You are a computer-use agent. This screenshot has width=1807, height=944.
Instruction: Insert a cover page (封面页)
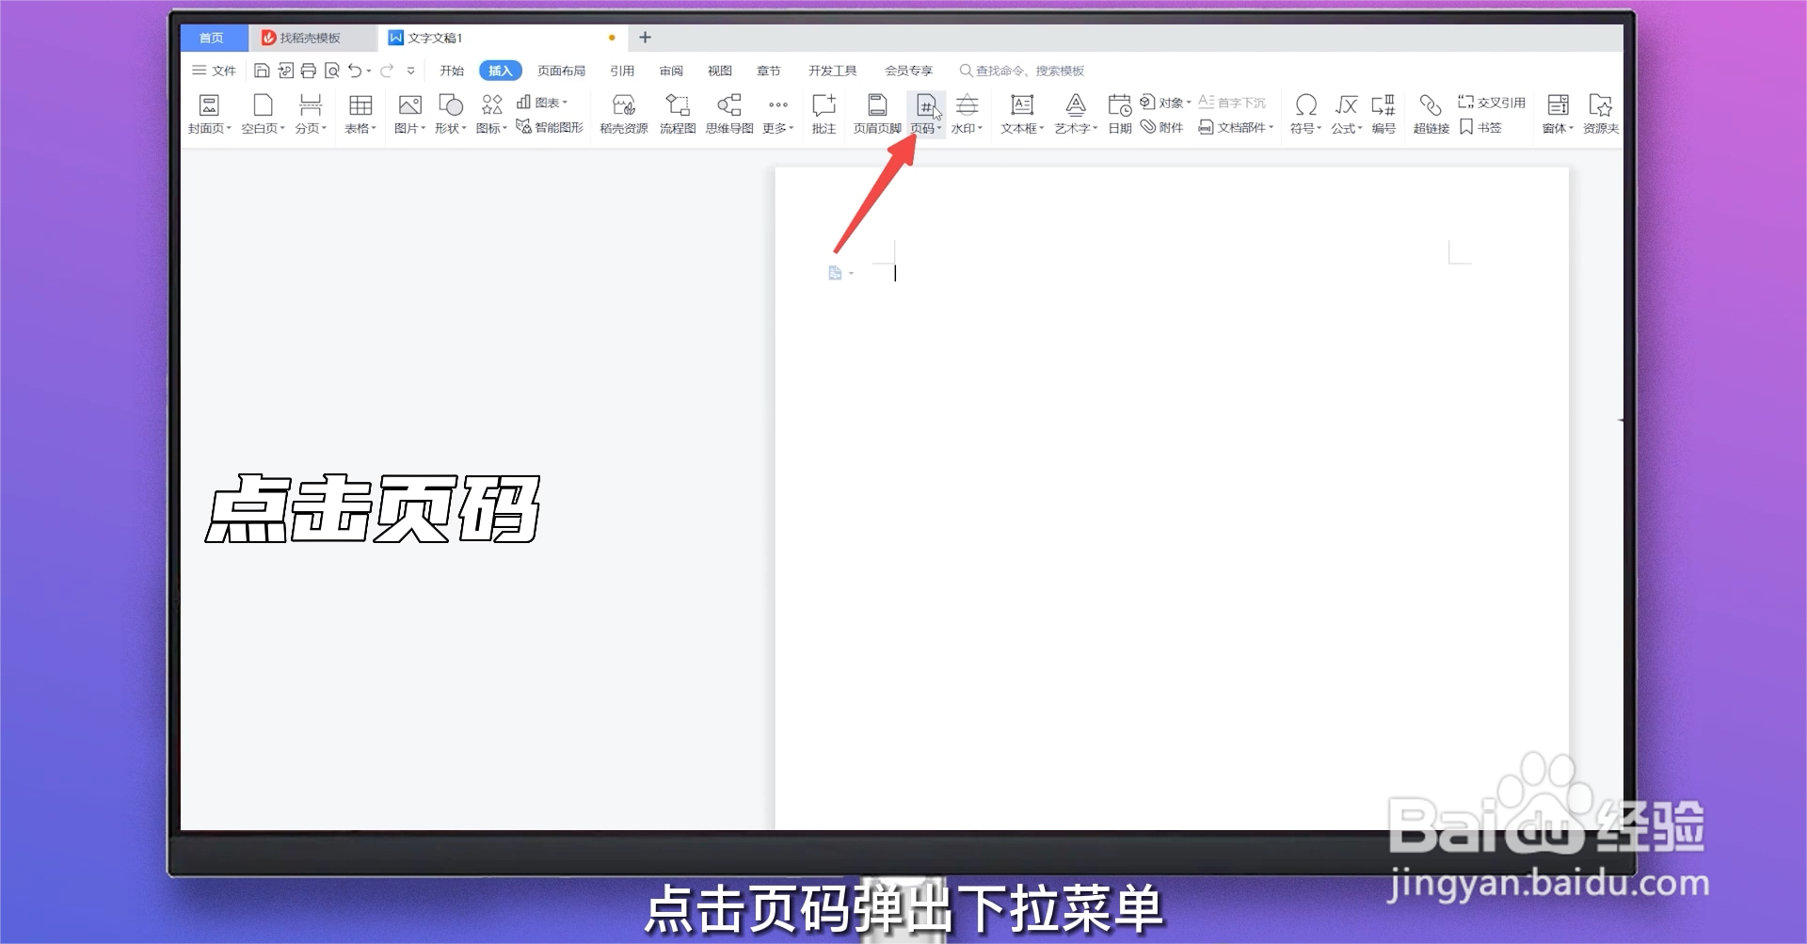(209, 114)
